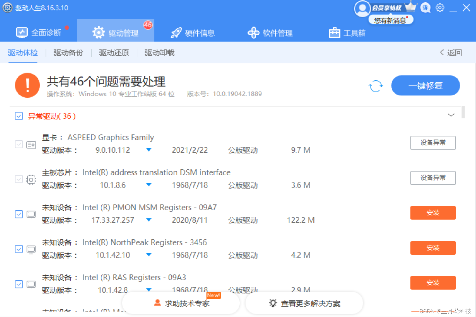
Task: Click 设备异常 for ASPEED Graphics Family
Action: [x=433, y=143]
